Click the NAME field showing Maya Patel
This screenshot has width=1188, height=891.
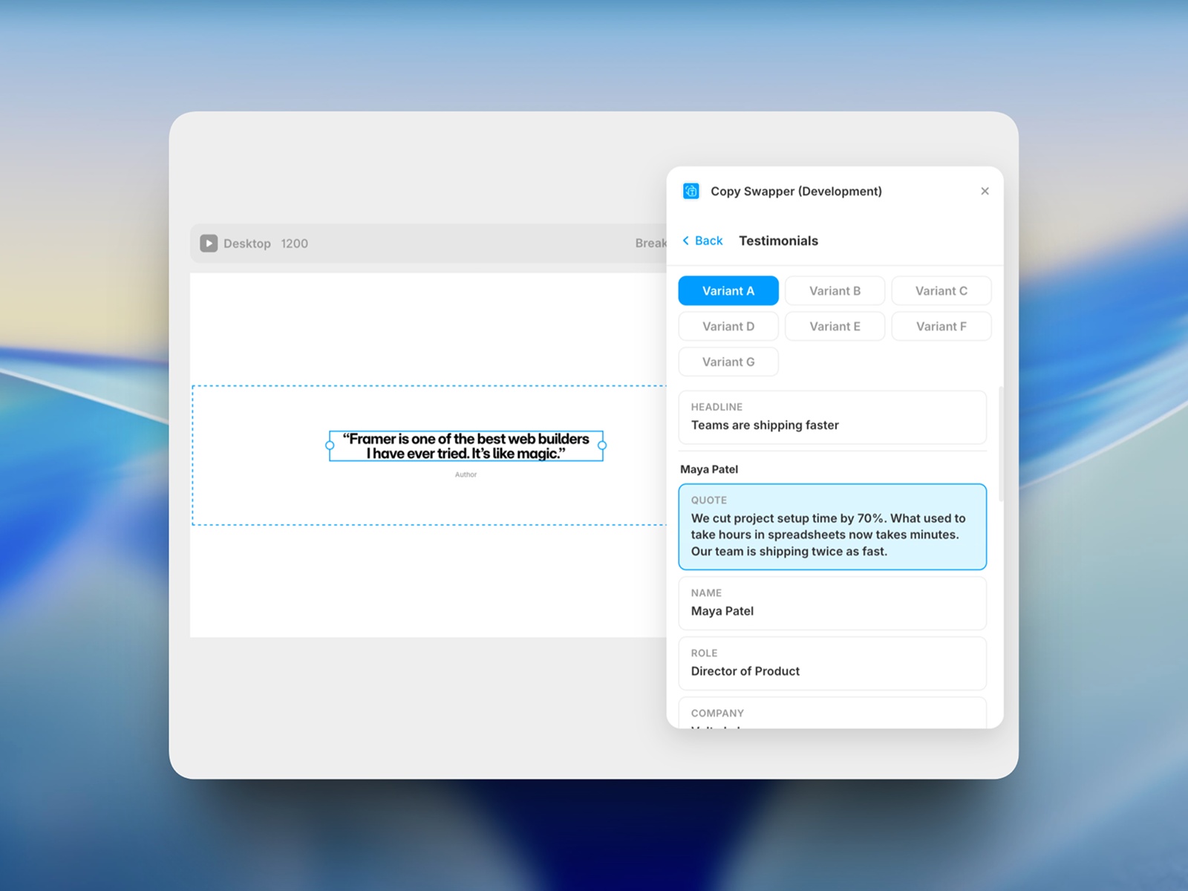(x=832, y=603)
